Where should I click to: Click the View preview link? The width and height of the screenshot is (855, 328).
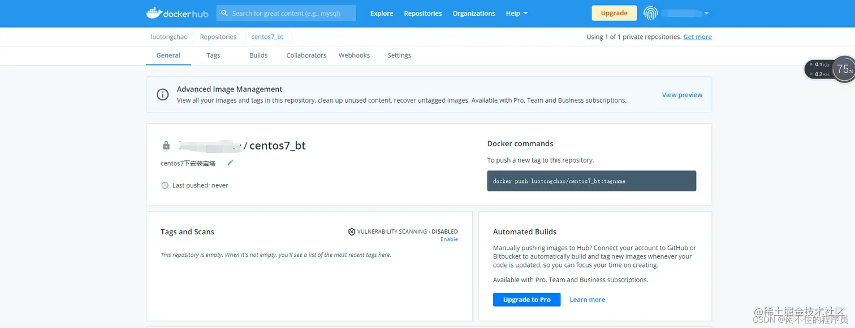coord(682,95)
